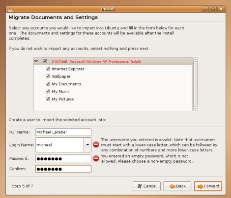Click the Migrate Documents and Settings heading
The width and height of the screenshot is (231, 198).
53,17
